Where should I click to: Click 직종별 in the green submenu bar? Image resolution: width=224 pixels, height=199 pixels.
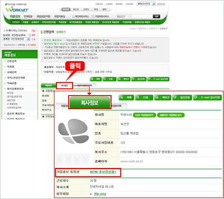25,22
